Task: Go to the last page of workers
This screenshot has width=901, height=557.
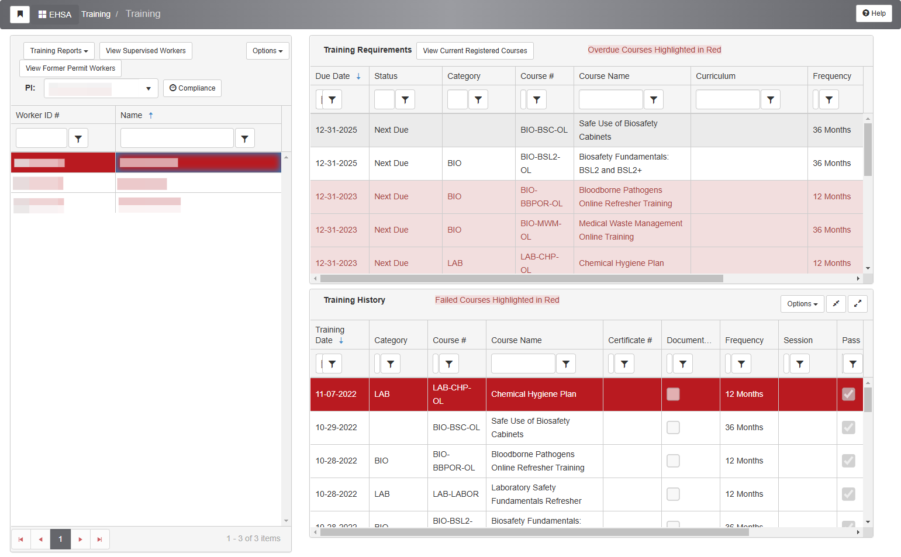Action: pyautogui.click(x=99, y=539)
